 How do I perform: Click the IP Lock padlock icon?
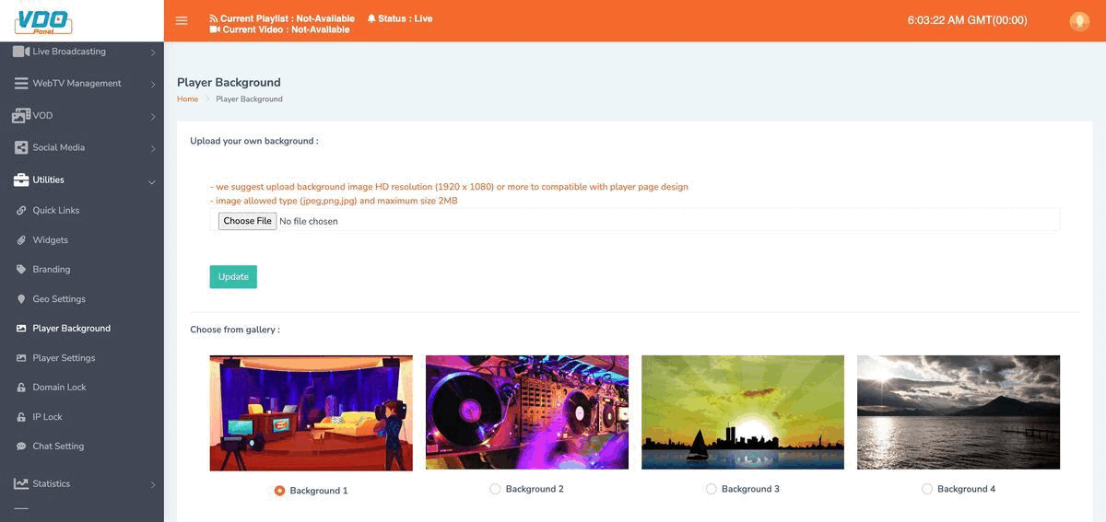coord(21,417)
